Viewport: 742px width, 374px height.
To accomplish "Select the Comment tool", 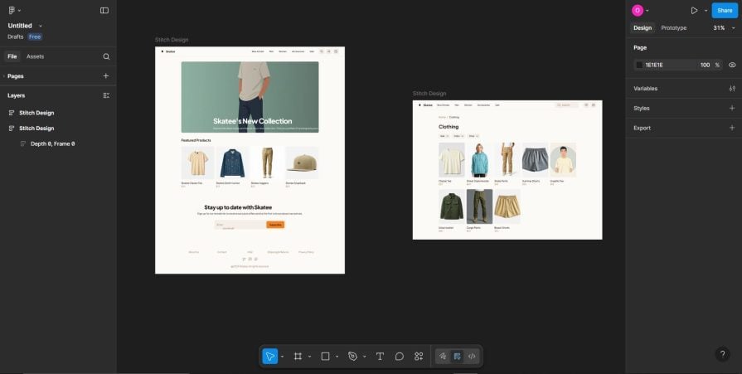I will tap(400, 356).
